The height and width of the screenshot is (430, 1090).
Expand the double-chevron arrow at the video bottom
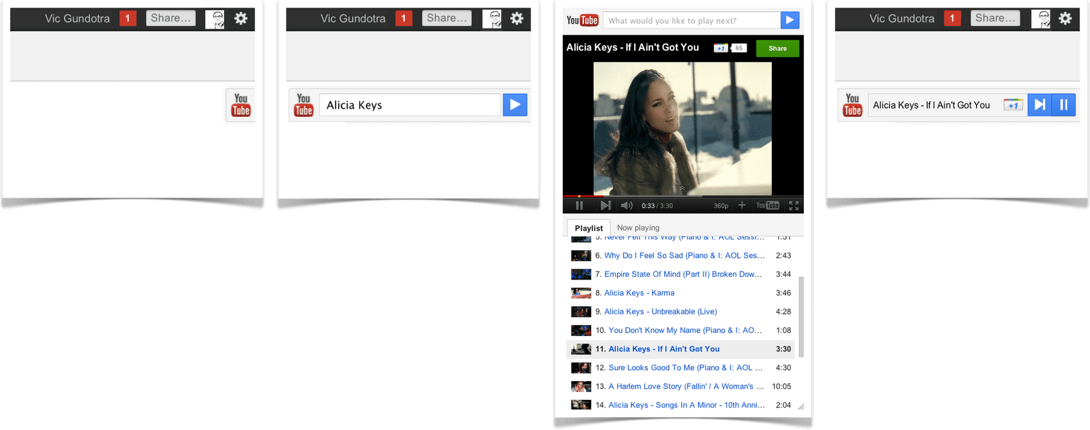pyautogui.click(x=682, y=188)
